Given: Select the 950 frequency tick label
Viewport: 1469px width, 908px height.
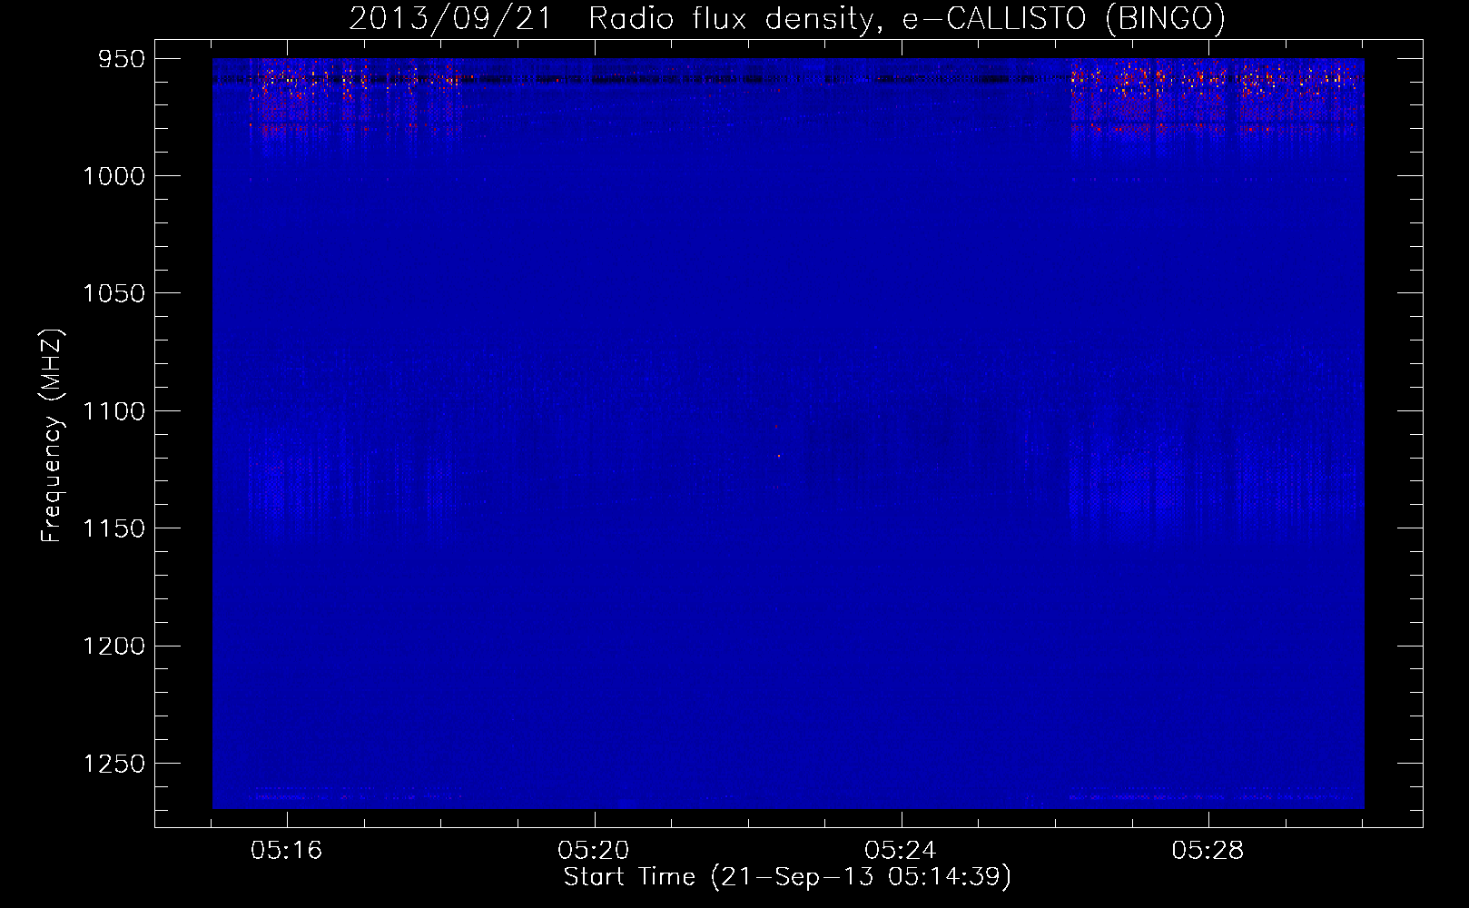Looking at the screenshot, I should click(122, 59).
